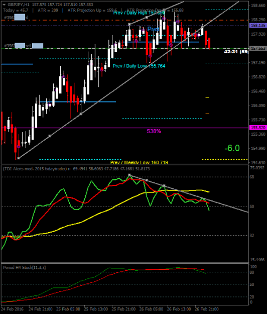The width and height of the screenshot is (267, 314).
Task: Click the '24 Feb 2016' time axis label
Action: click(x=12, y=309)
